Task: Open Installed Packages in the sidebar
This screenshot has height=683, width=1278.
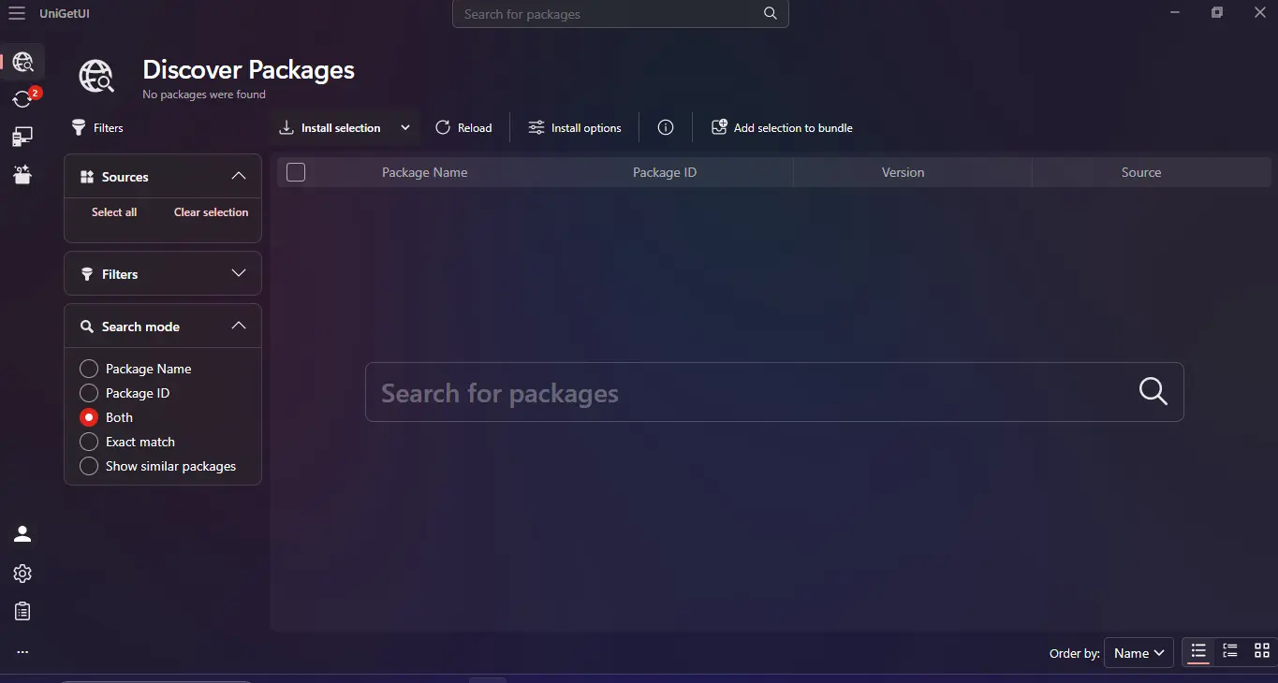Action: coord(22,138)
